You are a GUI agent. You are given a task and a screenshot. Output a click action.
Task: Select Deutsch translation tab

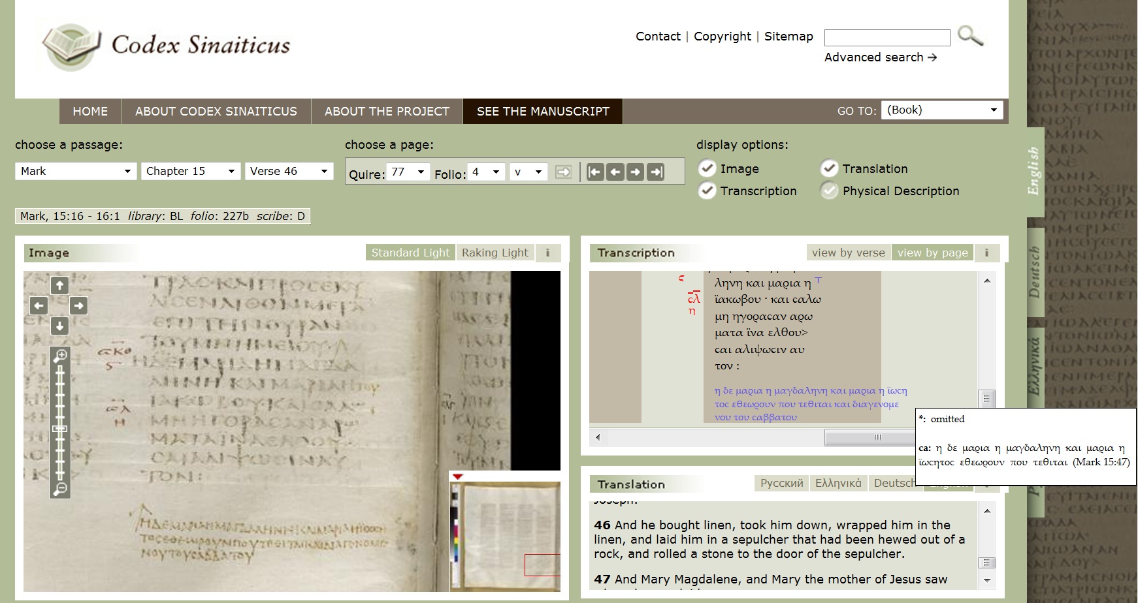pyautogui.click(x=892, y=484)
